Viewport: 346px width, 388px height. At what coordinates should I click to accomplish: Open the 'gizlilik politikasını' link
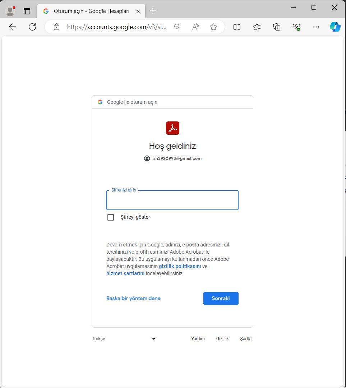[x=180, y=266]
